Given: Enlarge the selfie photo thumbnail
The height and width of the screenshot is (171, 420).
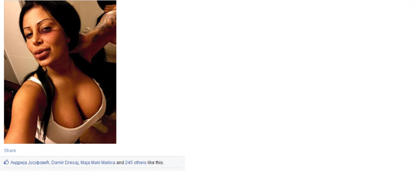Looking at the screenshot, I should [x=60, y=72].
